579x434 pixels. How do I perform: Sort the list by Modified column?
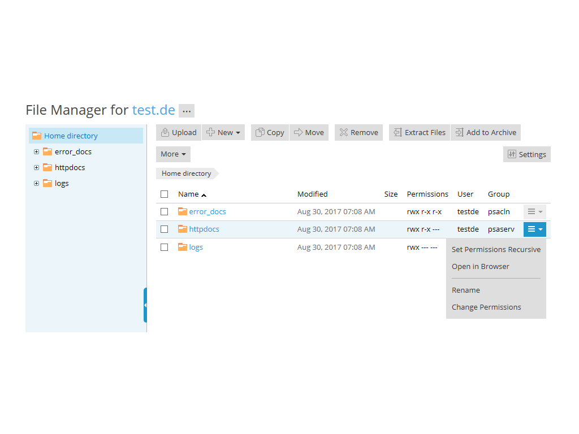coord(312,194)
